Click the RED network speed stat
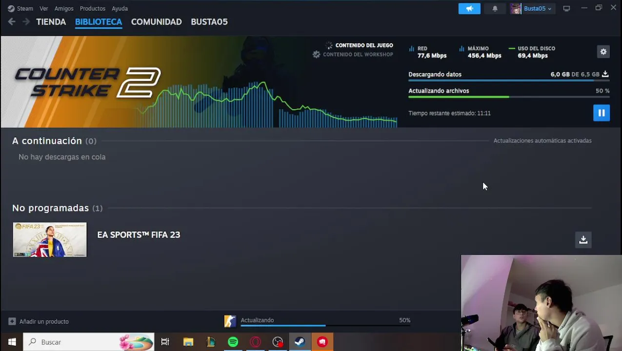The width and height of the screenshot is (622, 351). (428, 52)
